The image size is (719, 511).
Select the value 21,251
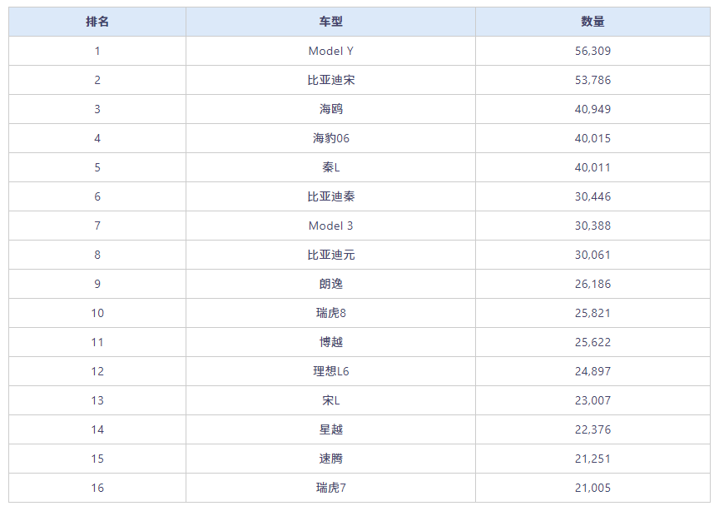(593, 459)
